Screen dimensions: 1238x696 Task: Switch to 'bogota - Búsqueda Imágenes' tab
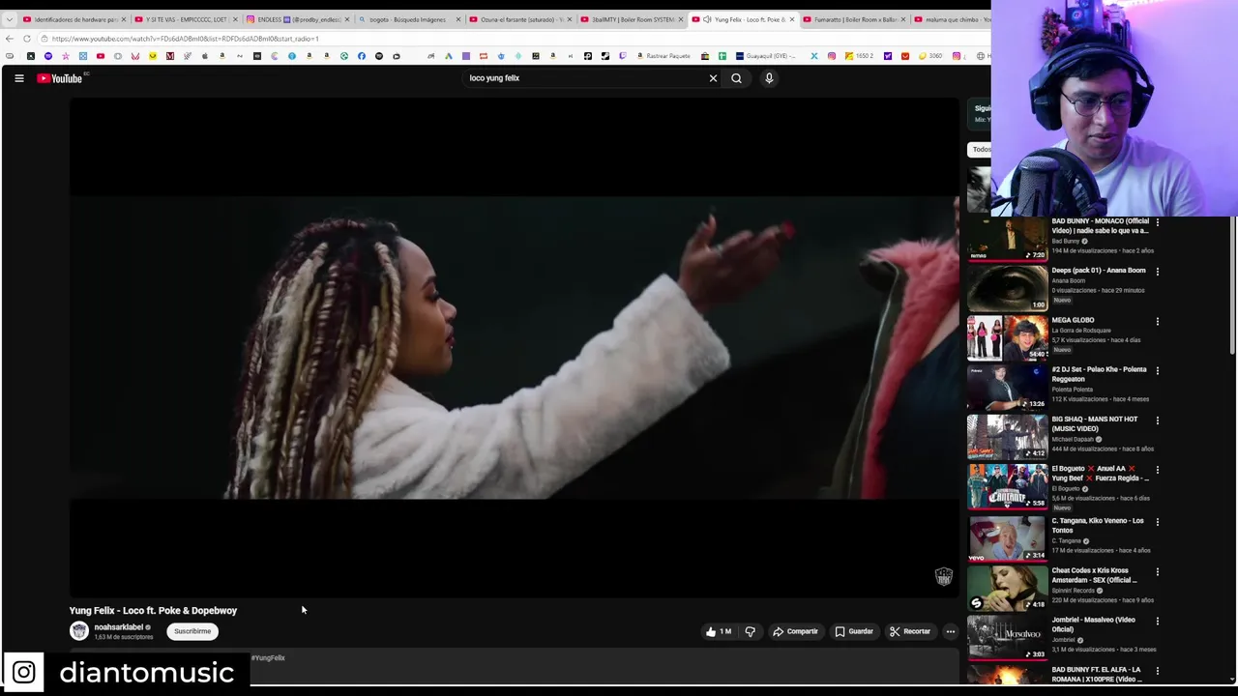(410, 19)
